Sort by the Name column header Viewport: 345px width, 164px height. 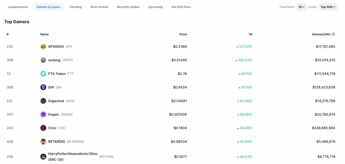tap(44, 35)
